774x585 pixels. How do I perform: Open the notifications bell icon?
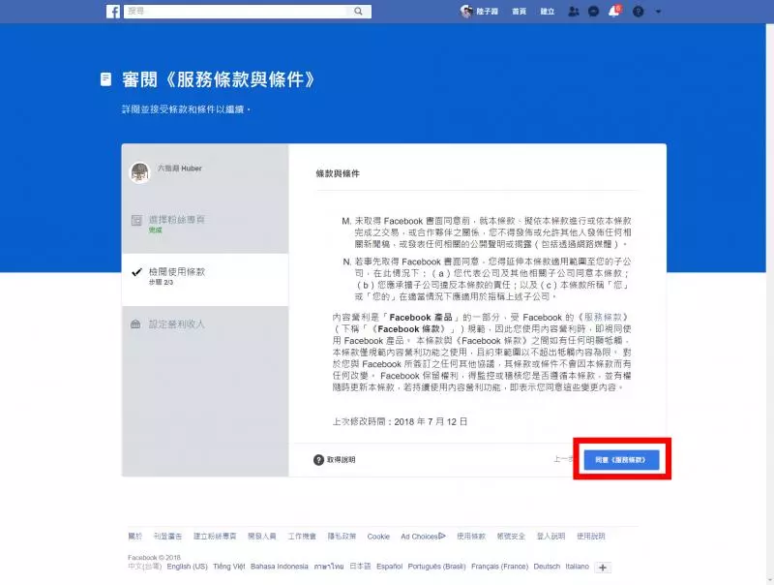614,12
